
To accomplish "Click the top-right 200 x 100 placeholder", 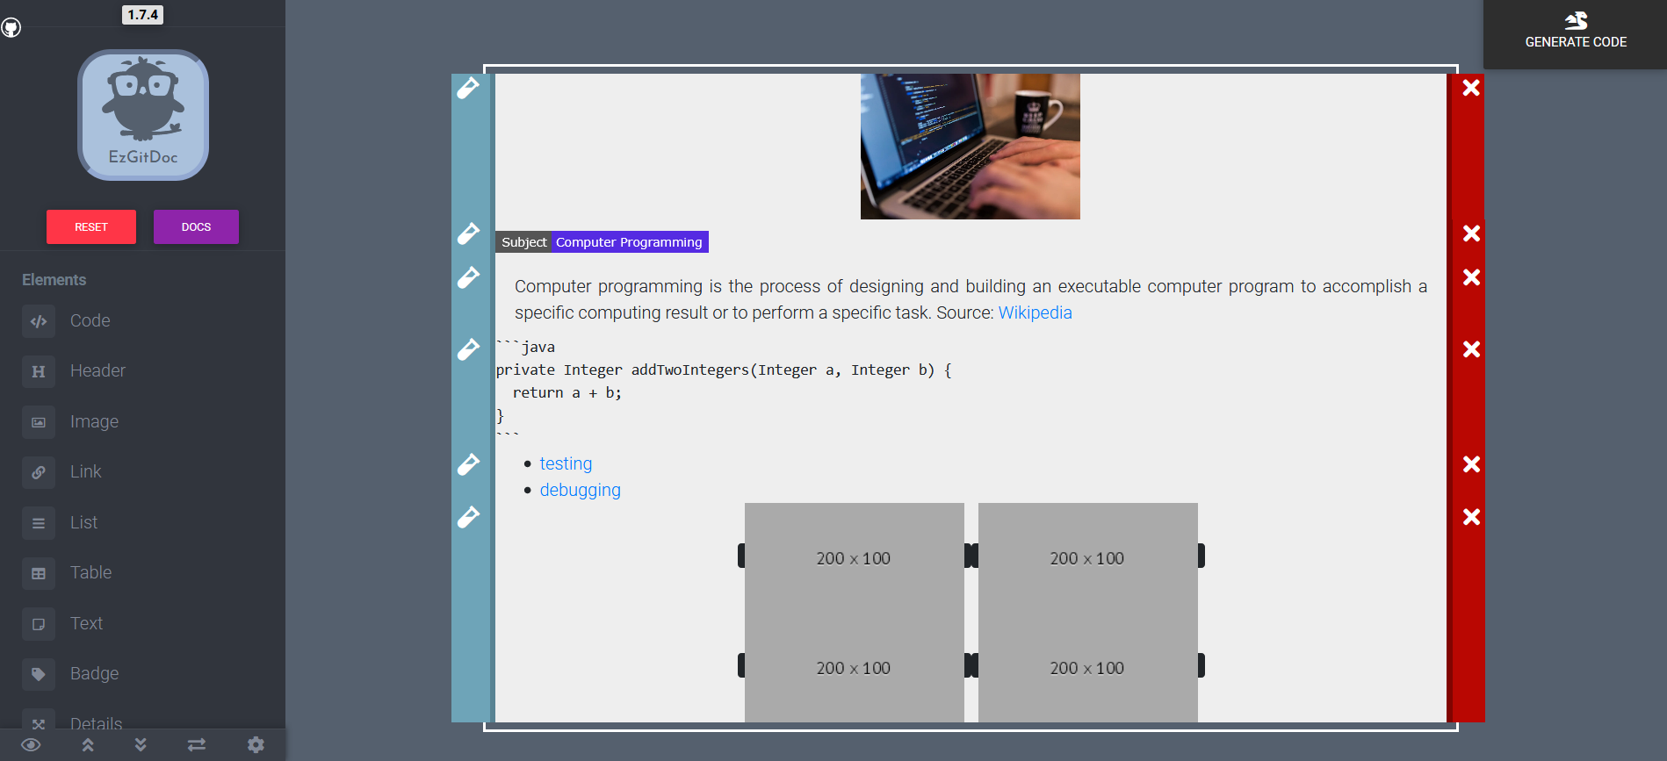I will pos(1087,558).
